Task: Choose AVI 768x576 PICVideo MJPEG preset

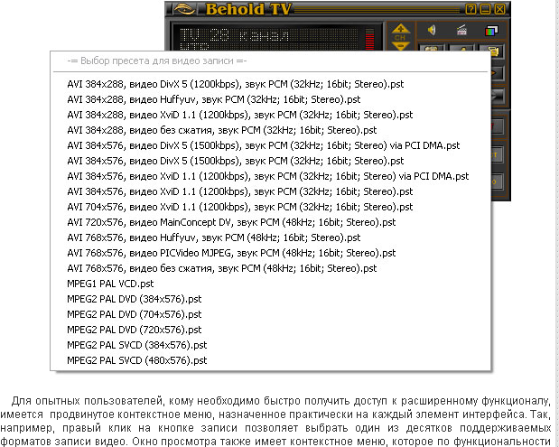Action: [231, 253]
